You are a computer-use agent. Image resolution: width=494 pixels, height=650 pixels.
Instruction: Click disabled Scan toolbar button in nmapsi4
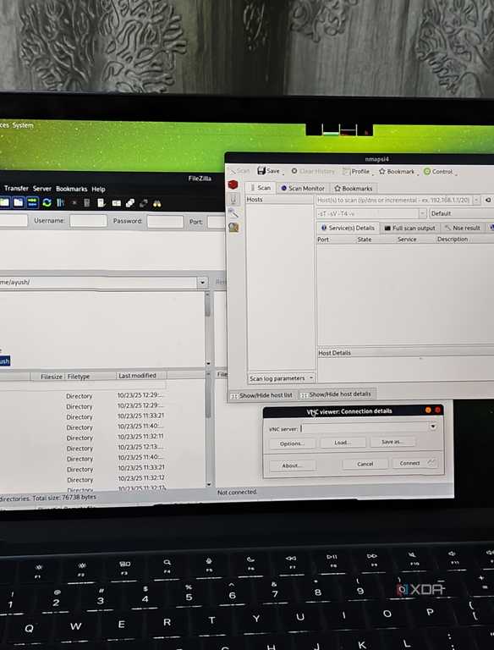click(240, 170)
